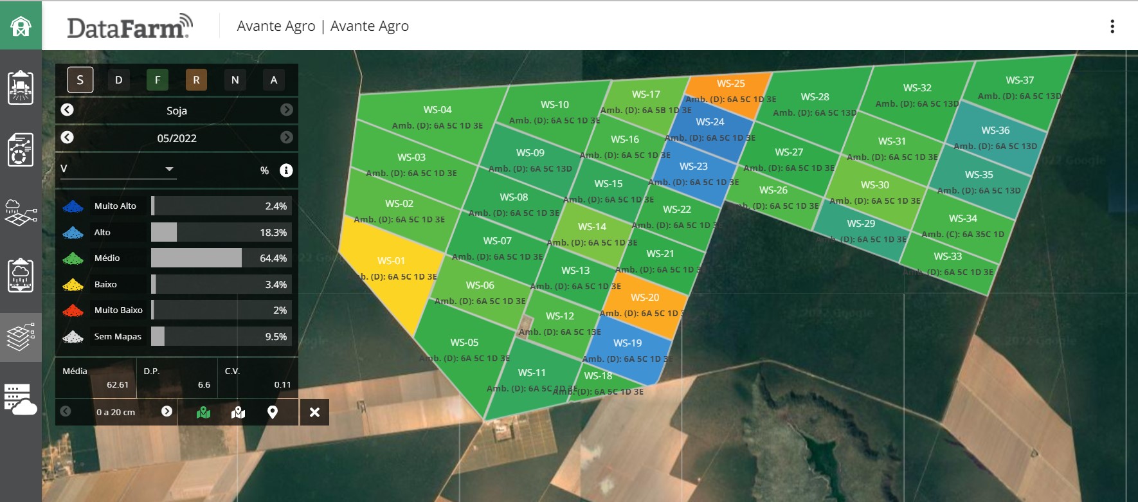Select the WS-11 field
The image size is (1138, 502).
(x=532, y=380)
